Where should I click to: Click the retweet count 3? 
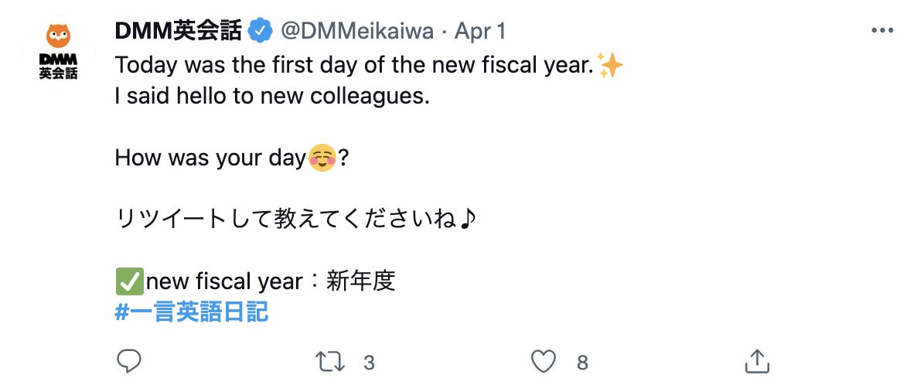pos(369,362)
